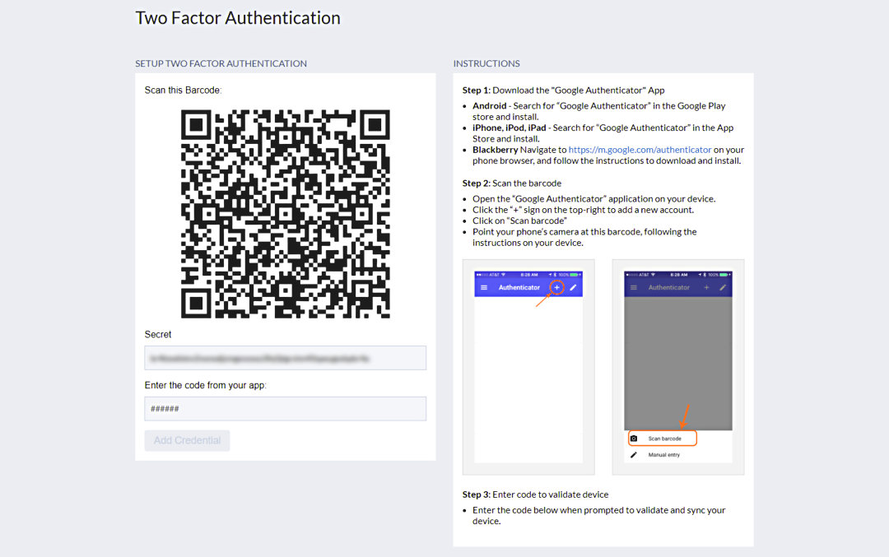Screen dimensions: 889x557
Task: Click the dimmed plus icon in second phone screenshot
Action: point(706,287)
